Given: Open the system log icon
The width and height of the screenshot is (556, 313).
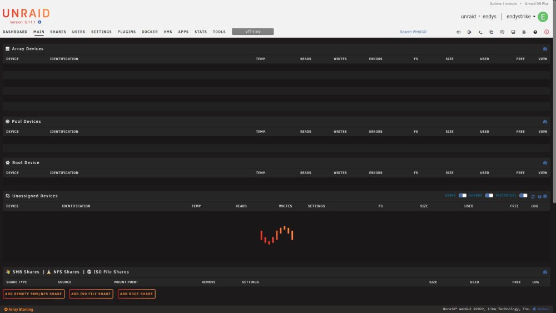Looking at the screenshot, I should pos(524,32).
